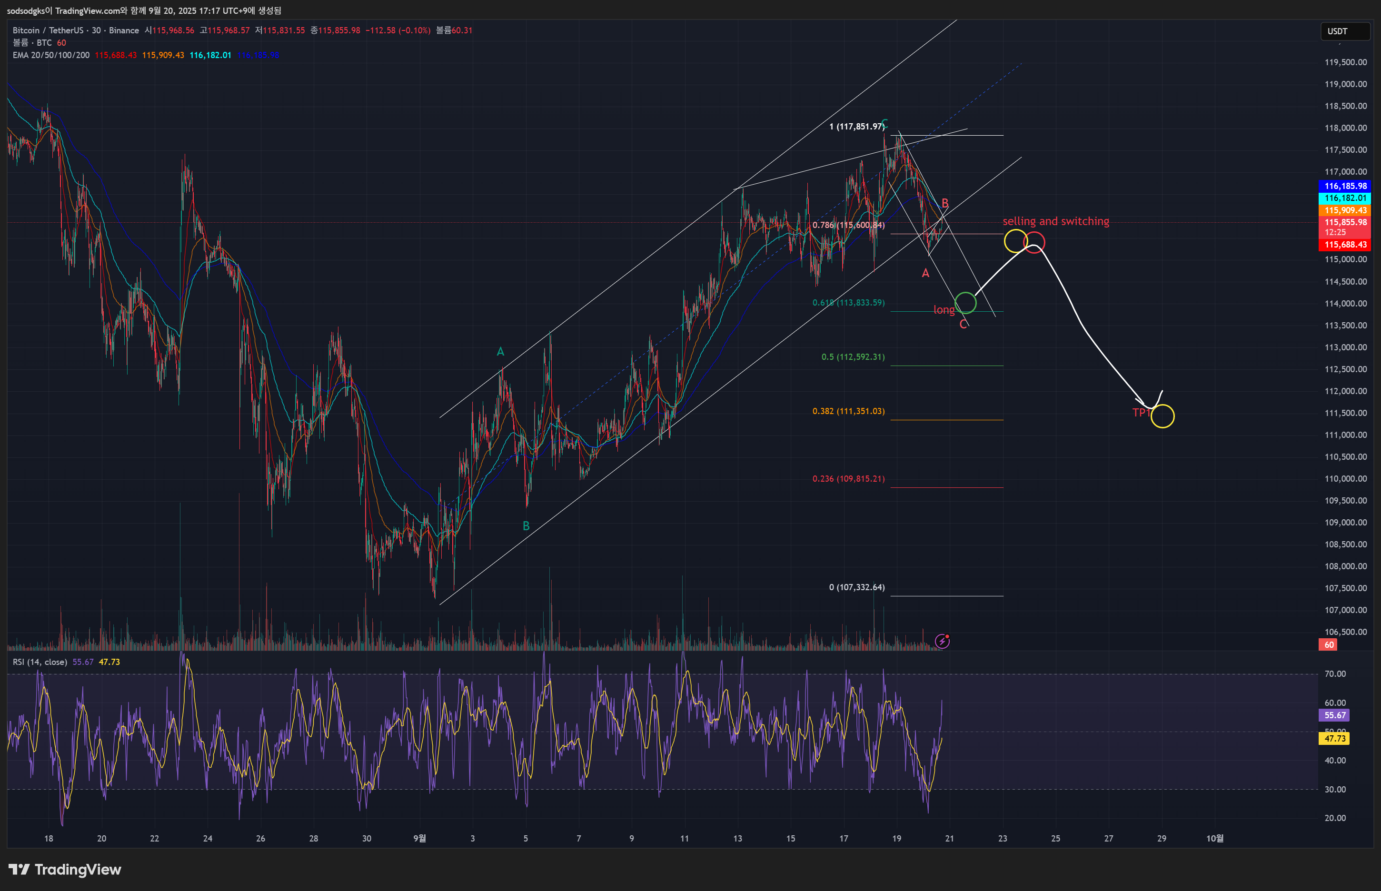Click the red wave label C near 'long'

coord(964,325)
